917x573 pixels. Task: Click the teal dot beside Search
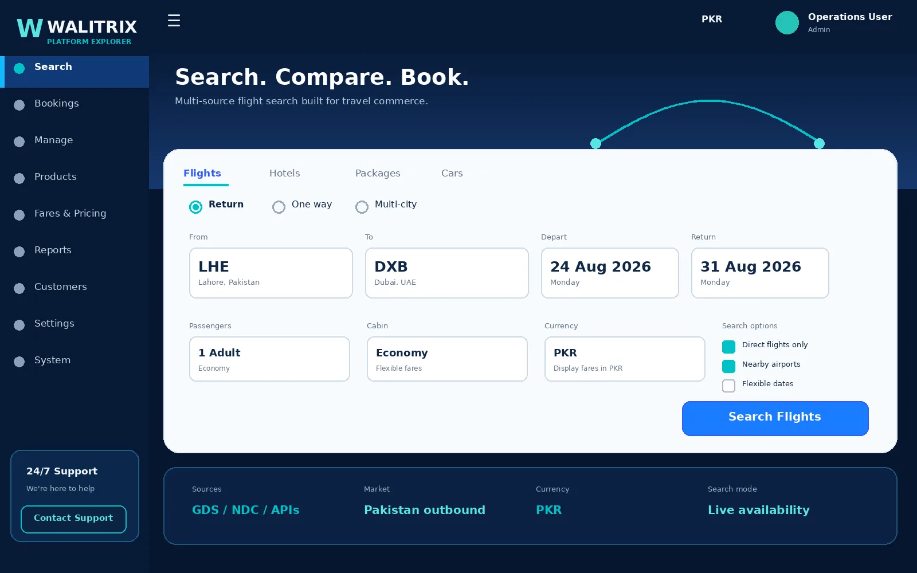click(19, 68)
